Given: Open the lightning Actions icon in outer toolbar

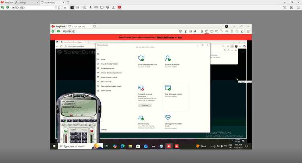Looking at the screenshot, I should point(90,8).
